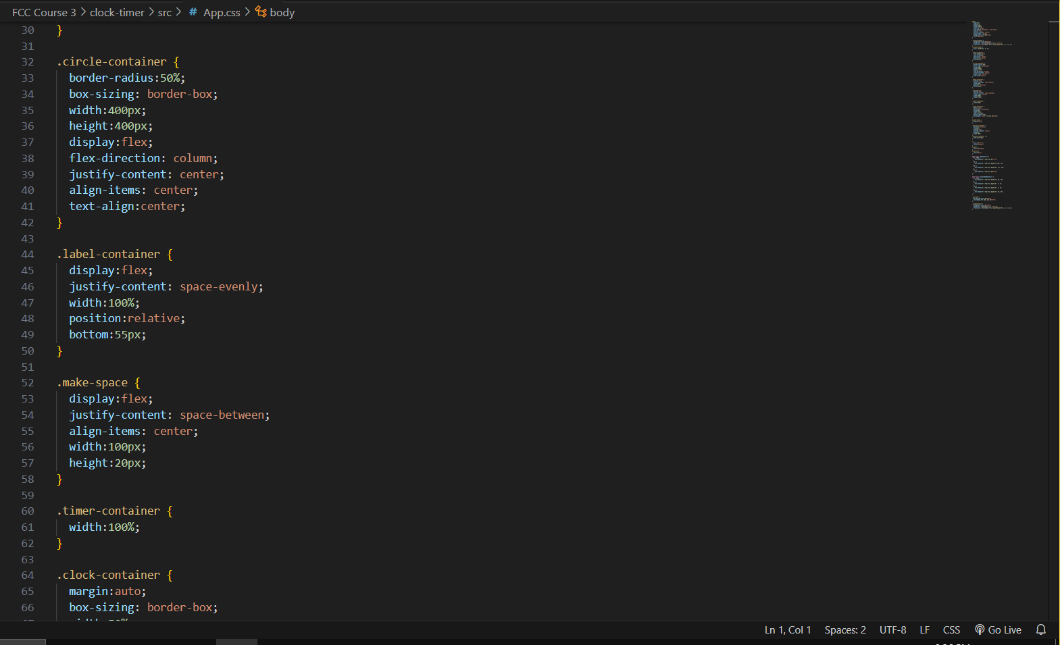The image size is (1060, 645).
Task: Click justify-content: space-between; line
Action: [170, 415]
